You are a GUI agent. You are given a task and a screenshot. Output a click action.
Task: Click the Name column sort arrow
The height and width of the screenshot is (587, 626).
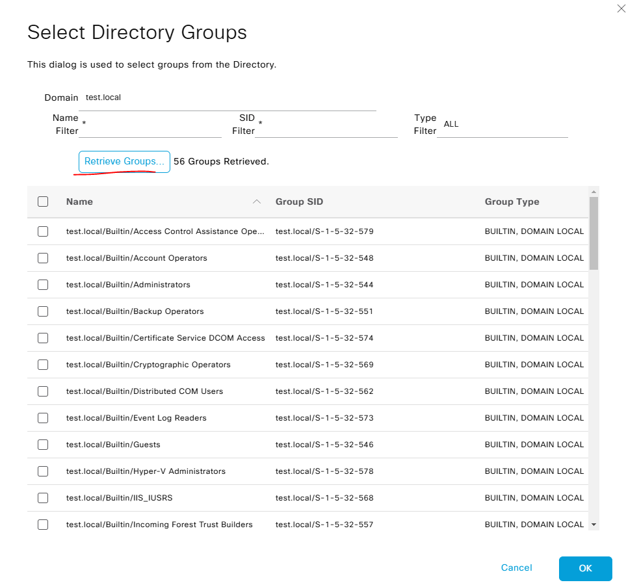[257, 202]
